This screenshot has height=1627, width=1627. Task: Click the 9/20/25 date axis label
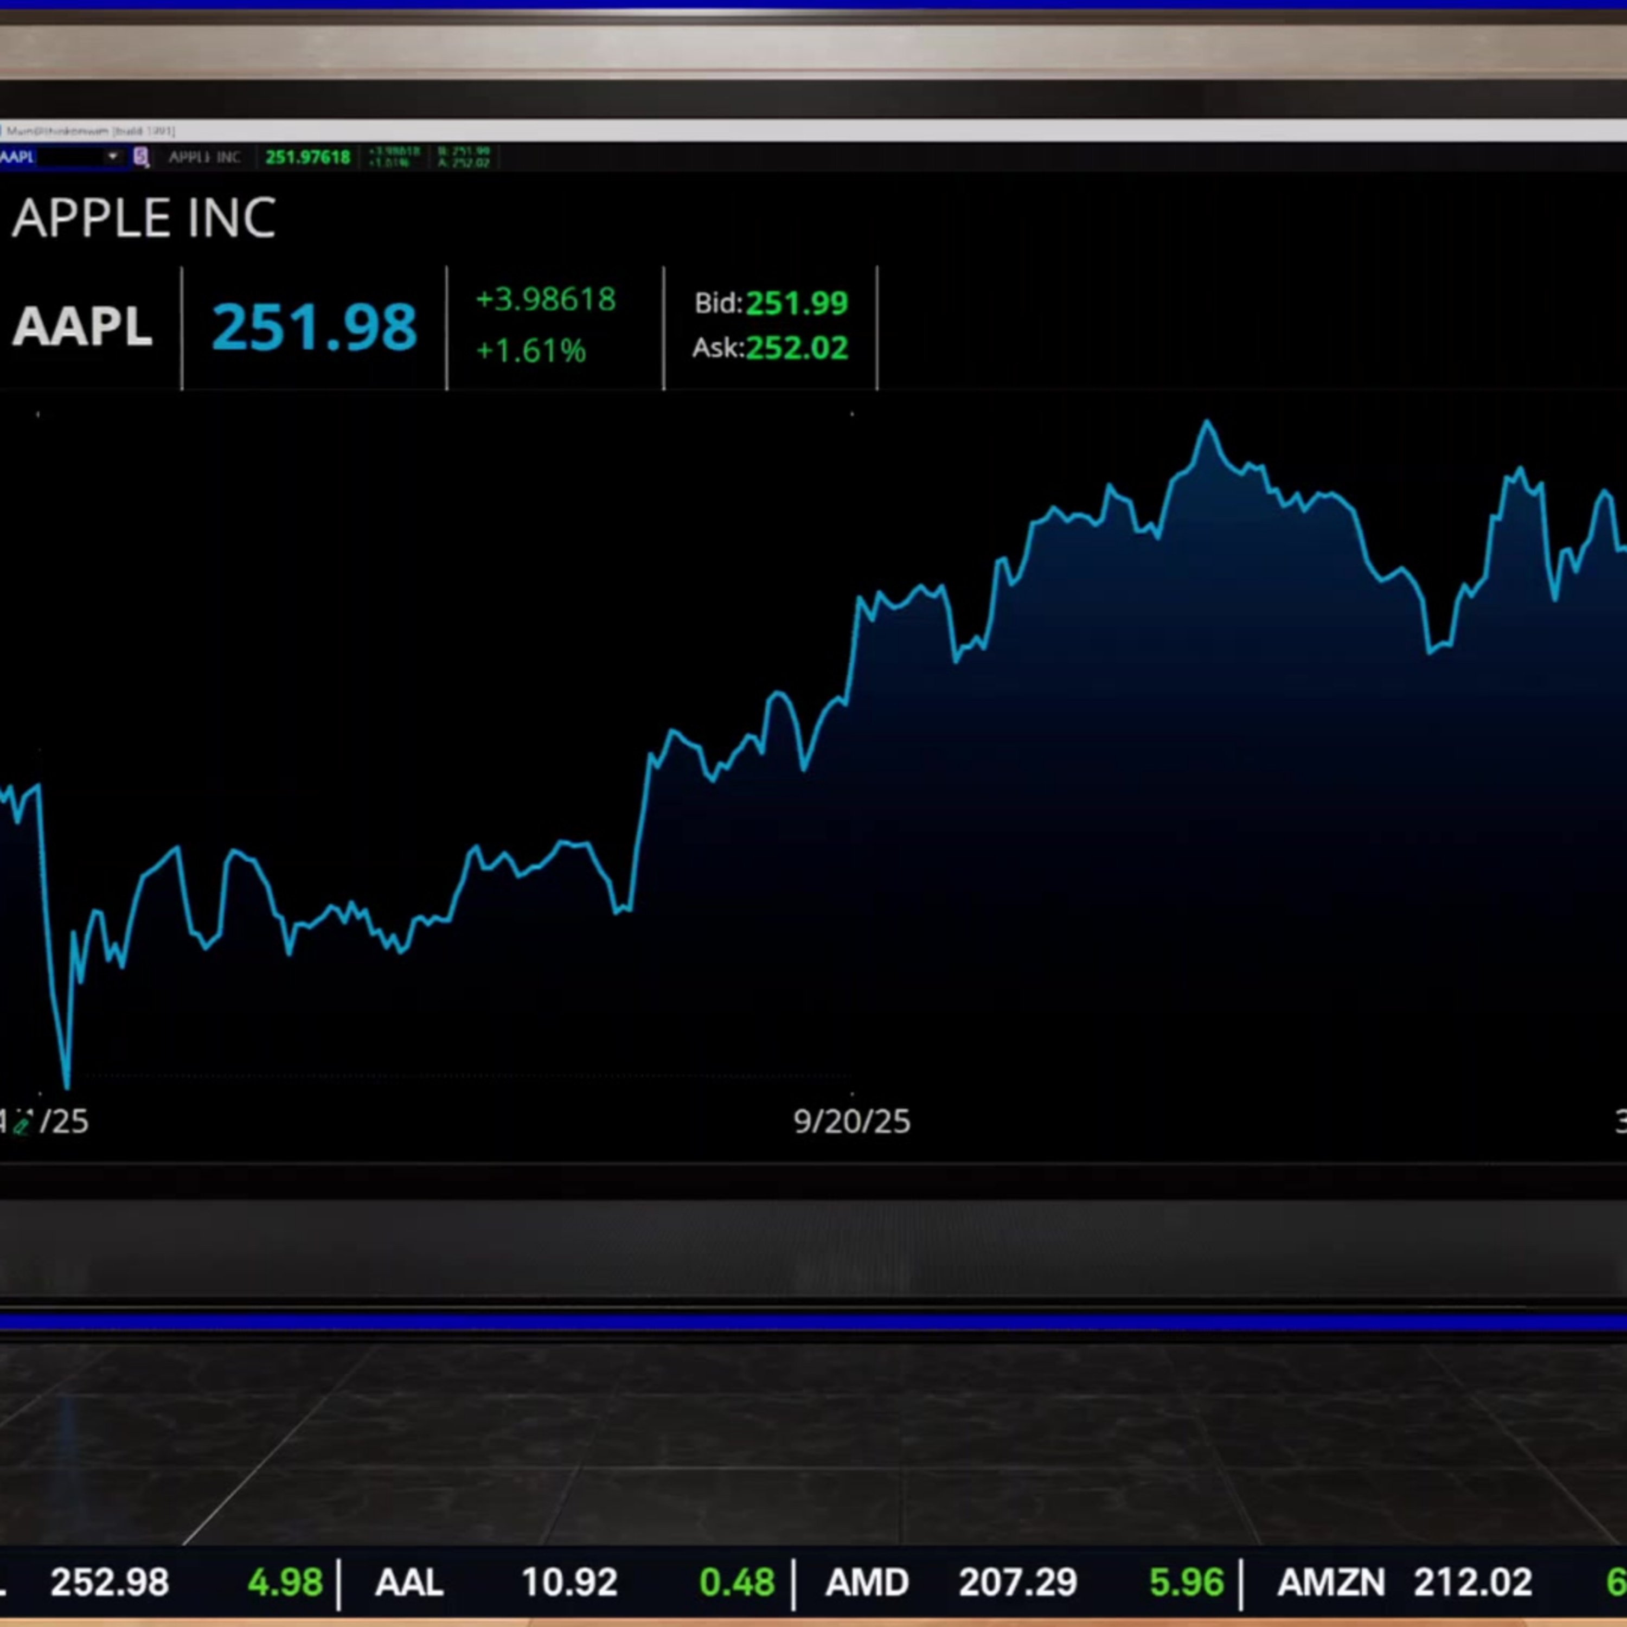[x=851, y=1122]
